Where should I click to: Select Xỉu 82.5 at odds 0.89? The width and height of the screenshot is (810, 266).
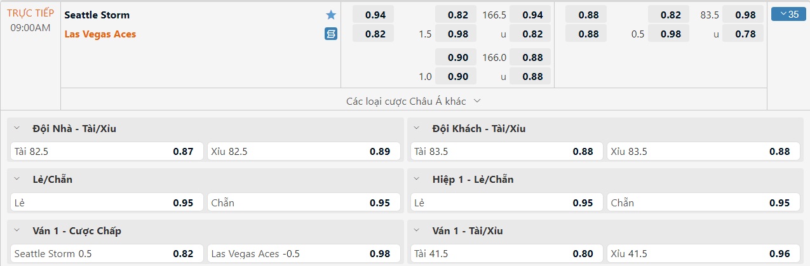(x=304, y=152)
